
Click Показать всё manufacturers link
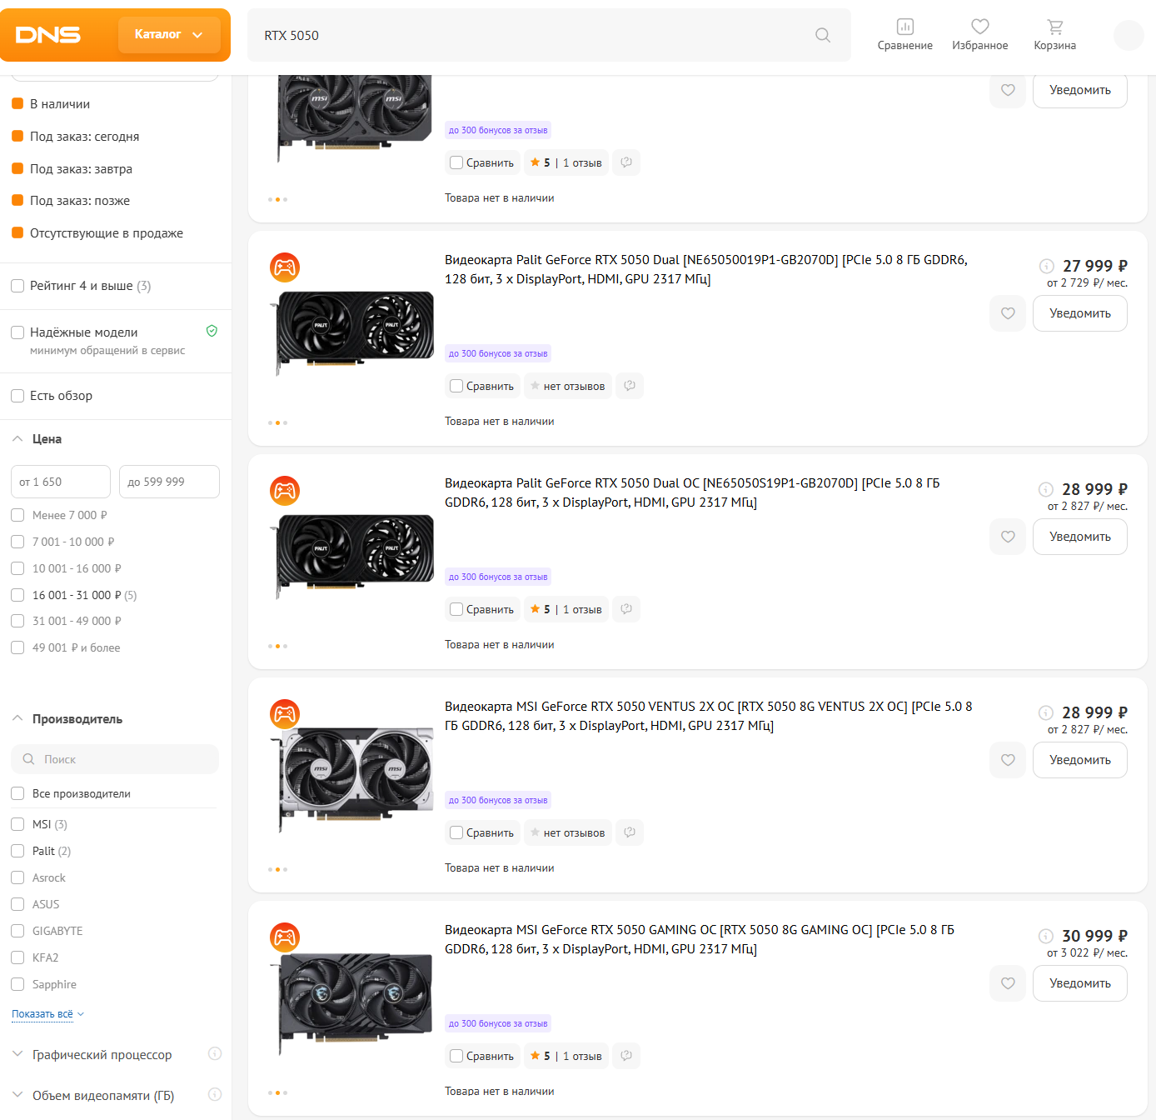point(47,1014)
